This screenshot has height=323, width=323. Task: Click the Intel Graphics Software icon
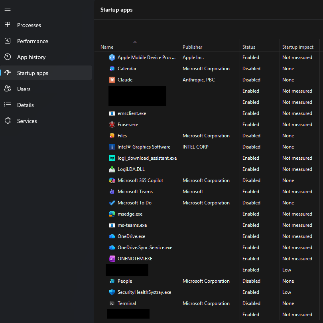(x=112, y=147)
